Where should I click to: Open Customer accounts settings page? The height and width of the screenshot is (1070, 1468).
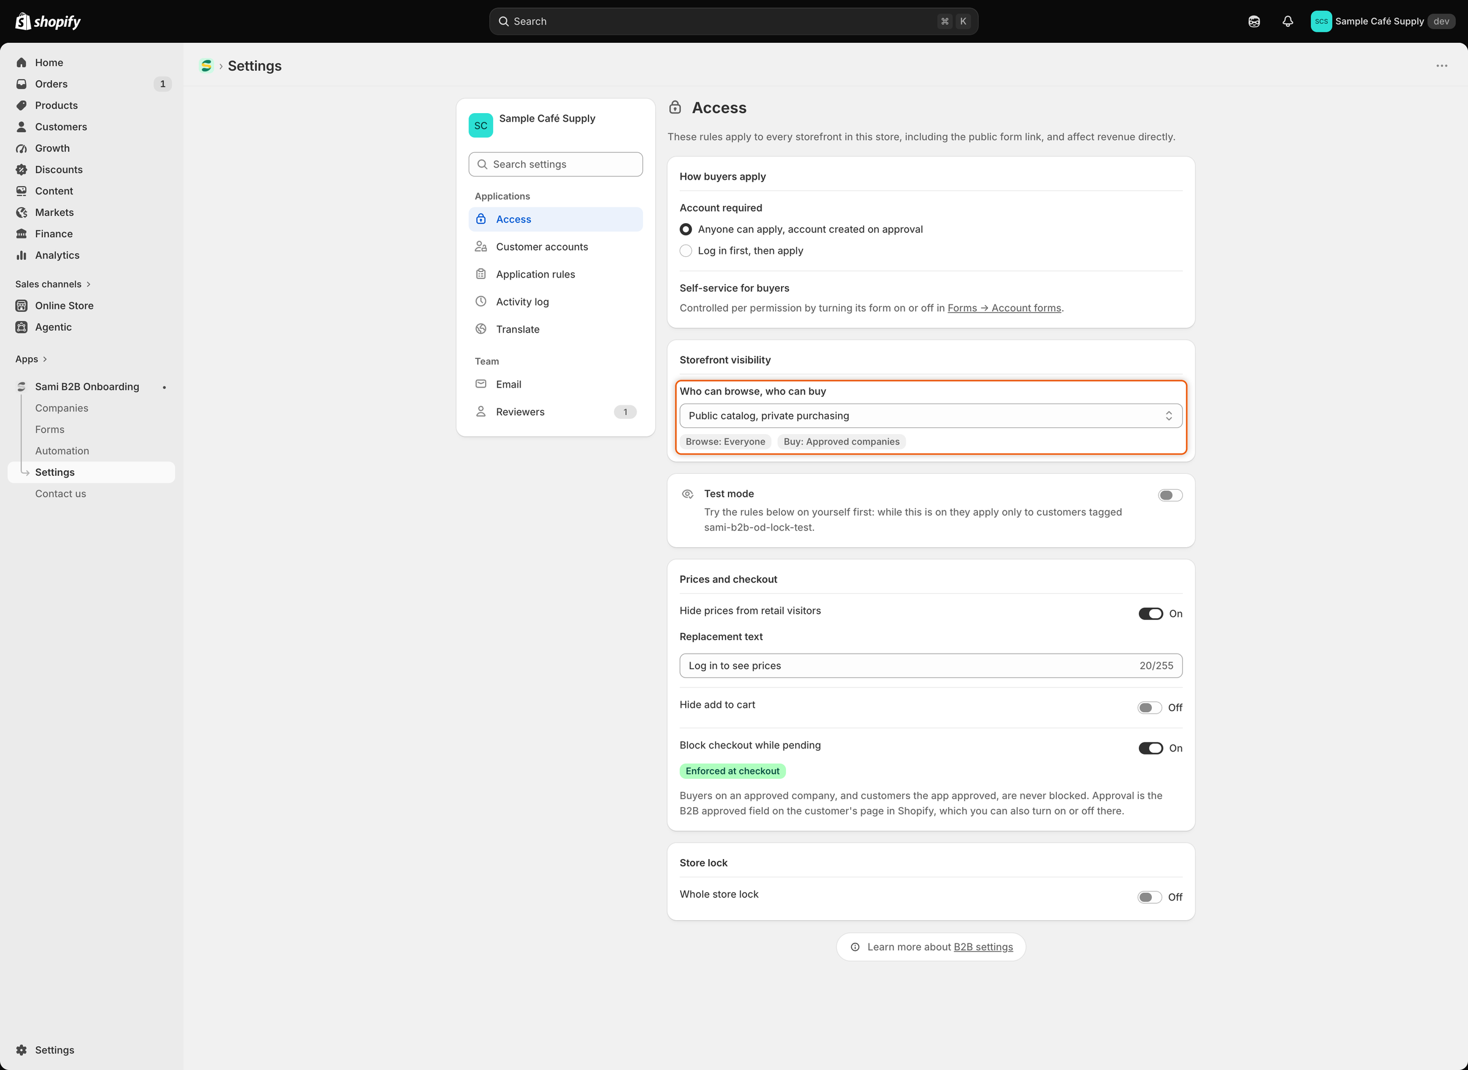point(555,247)
